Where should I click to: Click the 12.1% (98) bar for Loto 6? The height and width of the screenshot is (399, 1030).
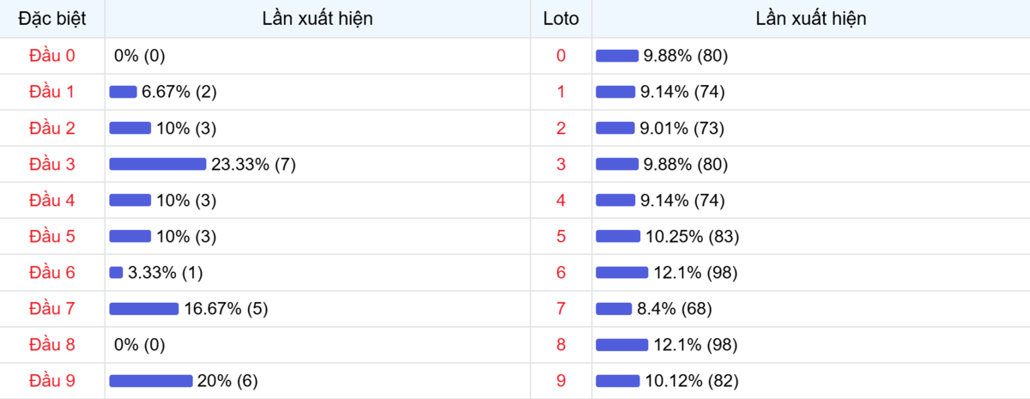tap(621, 273)
